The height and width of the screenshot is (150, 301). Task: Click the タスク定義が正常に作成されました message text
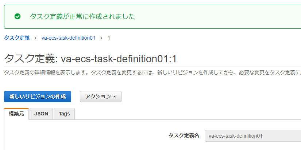tap(82, 16)
